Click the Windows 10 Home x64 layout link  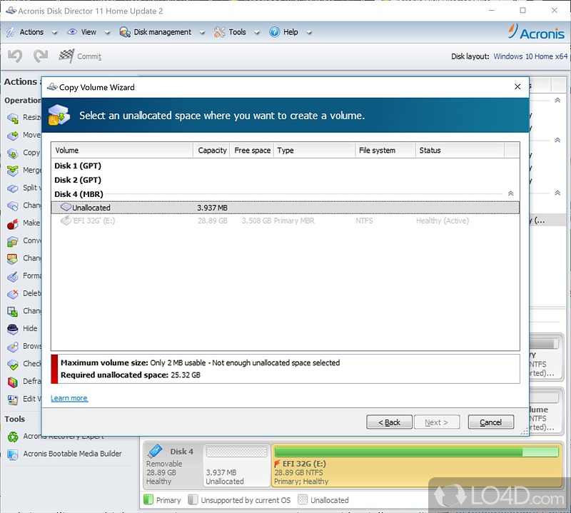point(530,56)
